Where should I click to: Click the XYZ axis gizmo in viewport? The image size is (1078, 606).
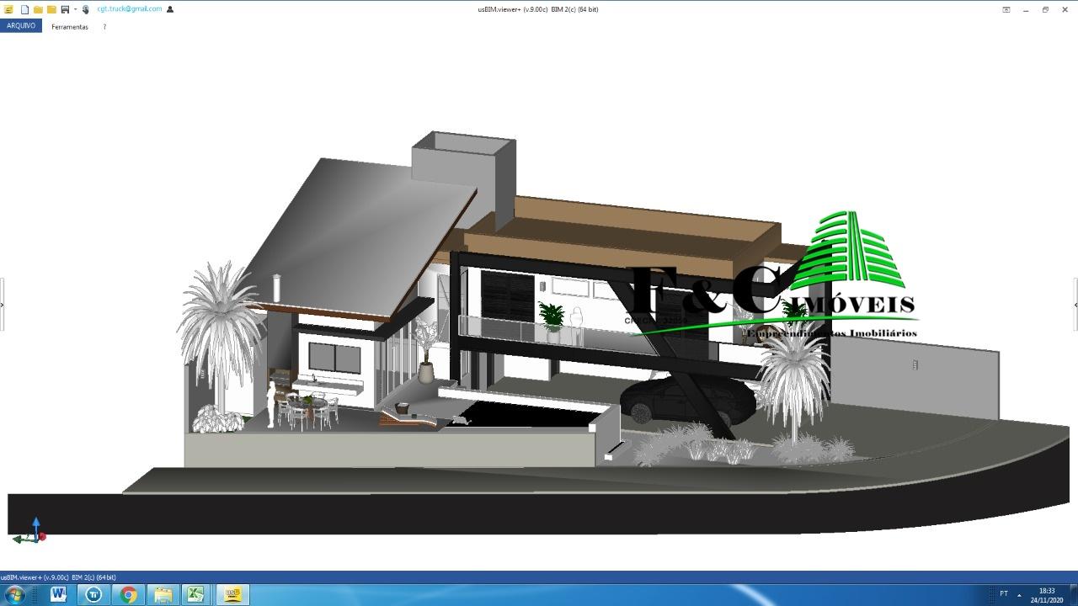(32, 532)
